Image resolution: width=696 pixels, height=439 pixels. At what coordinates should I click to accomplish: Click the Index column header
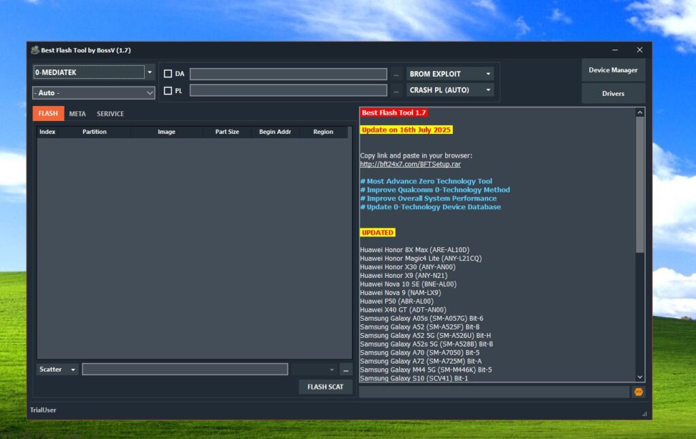tap(48, 132)
